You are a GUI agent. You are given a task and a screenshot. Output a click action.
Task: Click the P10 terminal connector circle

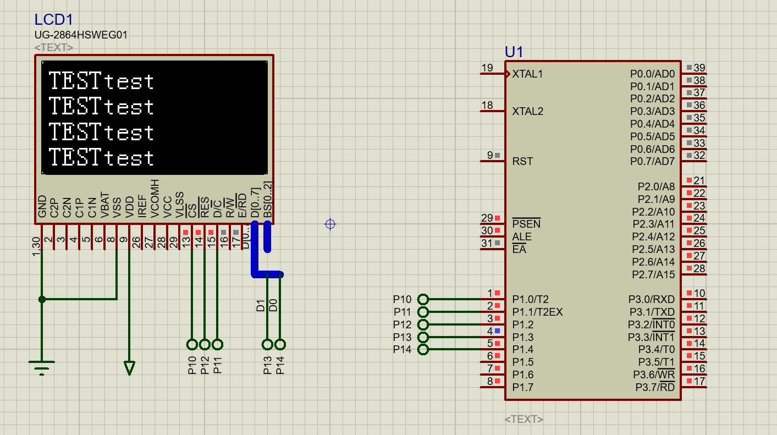pyautogui.click(x=423, y=300)
